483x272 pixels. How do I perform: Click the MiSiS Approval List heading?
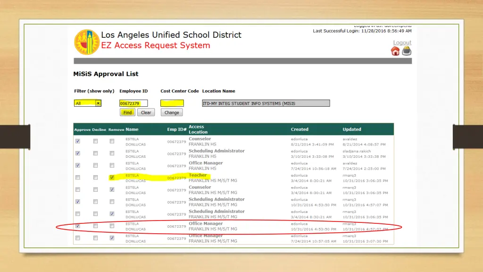coord(106,74)
